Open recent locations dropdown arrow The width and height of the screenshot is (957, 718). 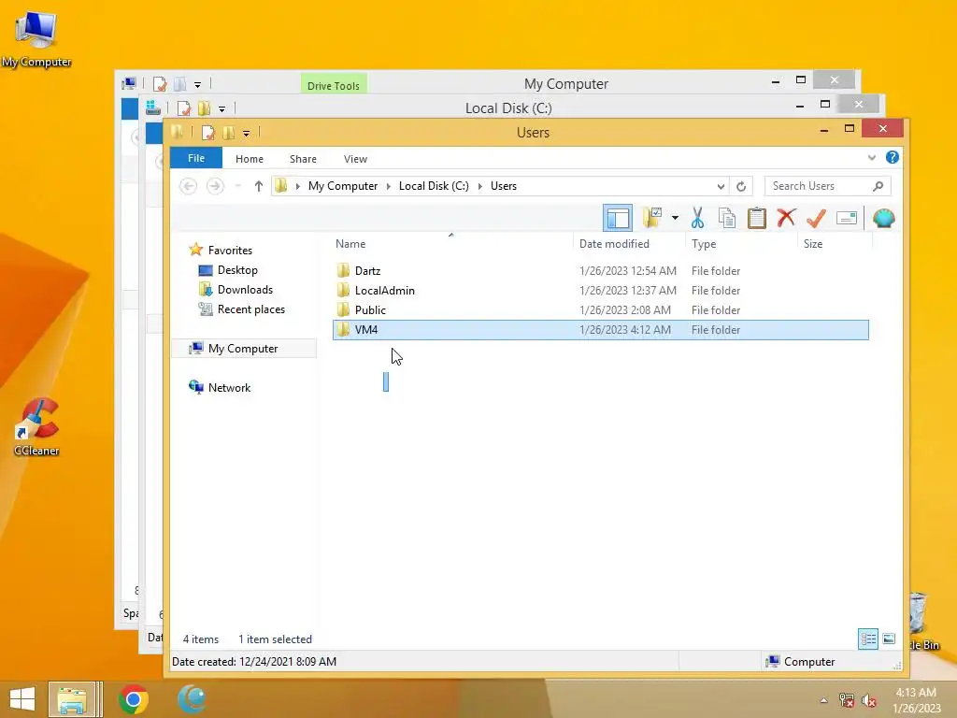coord(238,186)
